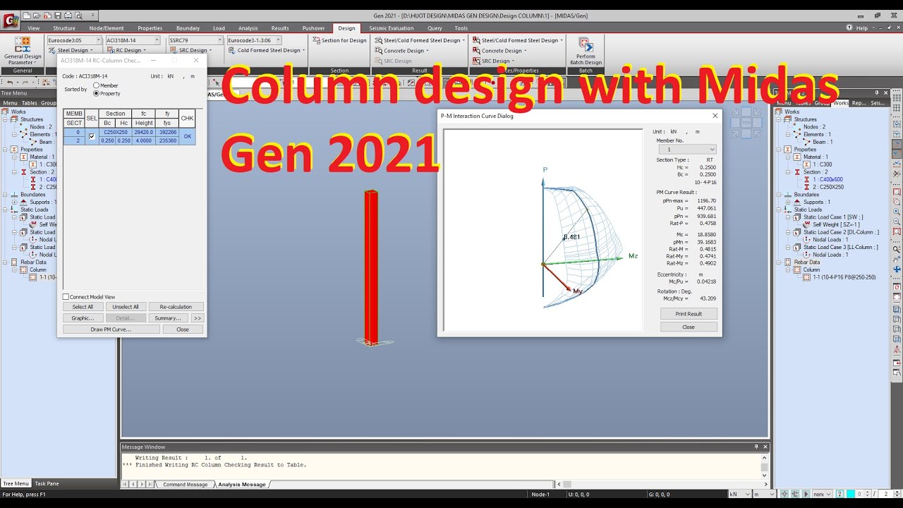This screenshot has height=508, width=903.
Task: Close the P-M Interaction Curve dialog via Close button
Action: pos(689,327)
